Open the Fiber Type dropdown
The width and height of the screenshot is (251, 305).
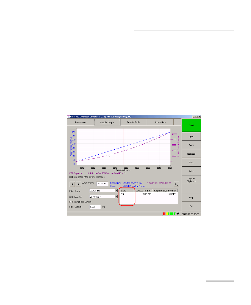[116, 191]
